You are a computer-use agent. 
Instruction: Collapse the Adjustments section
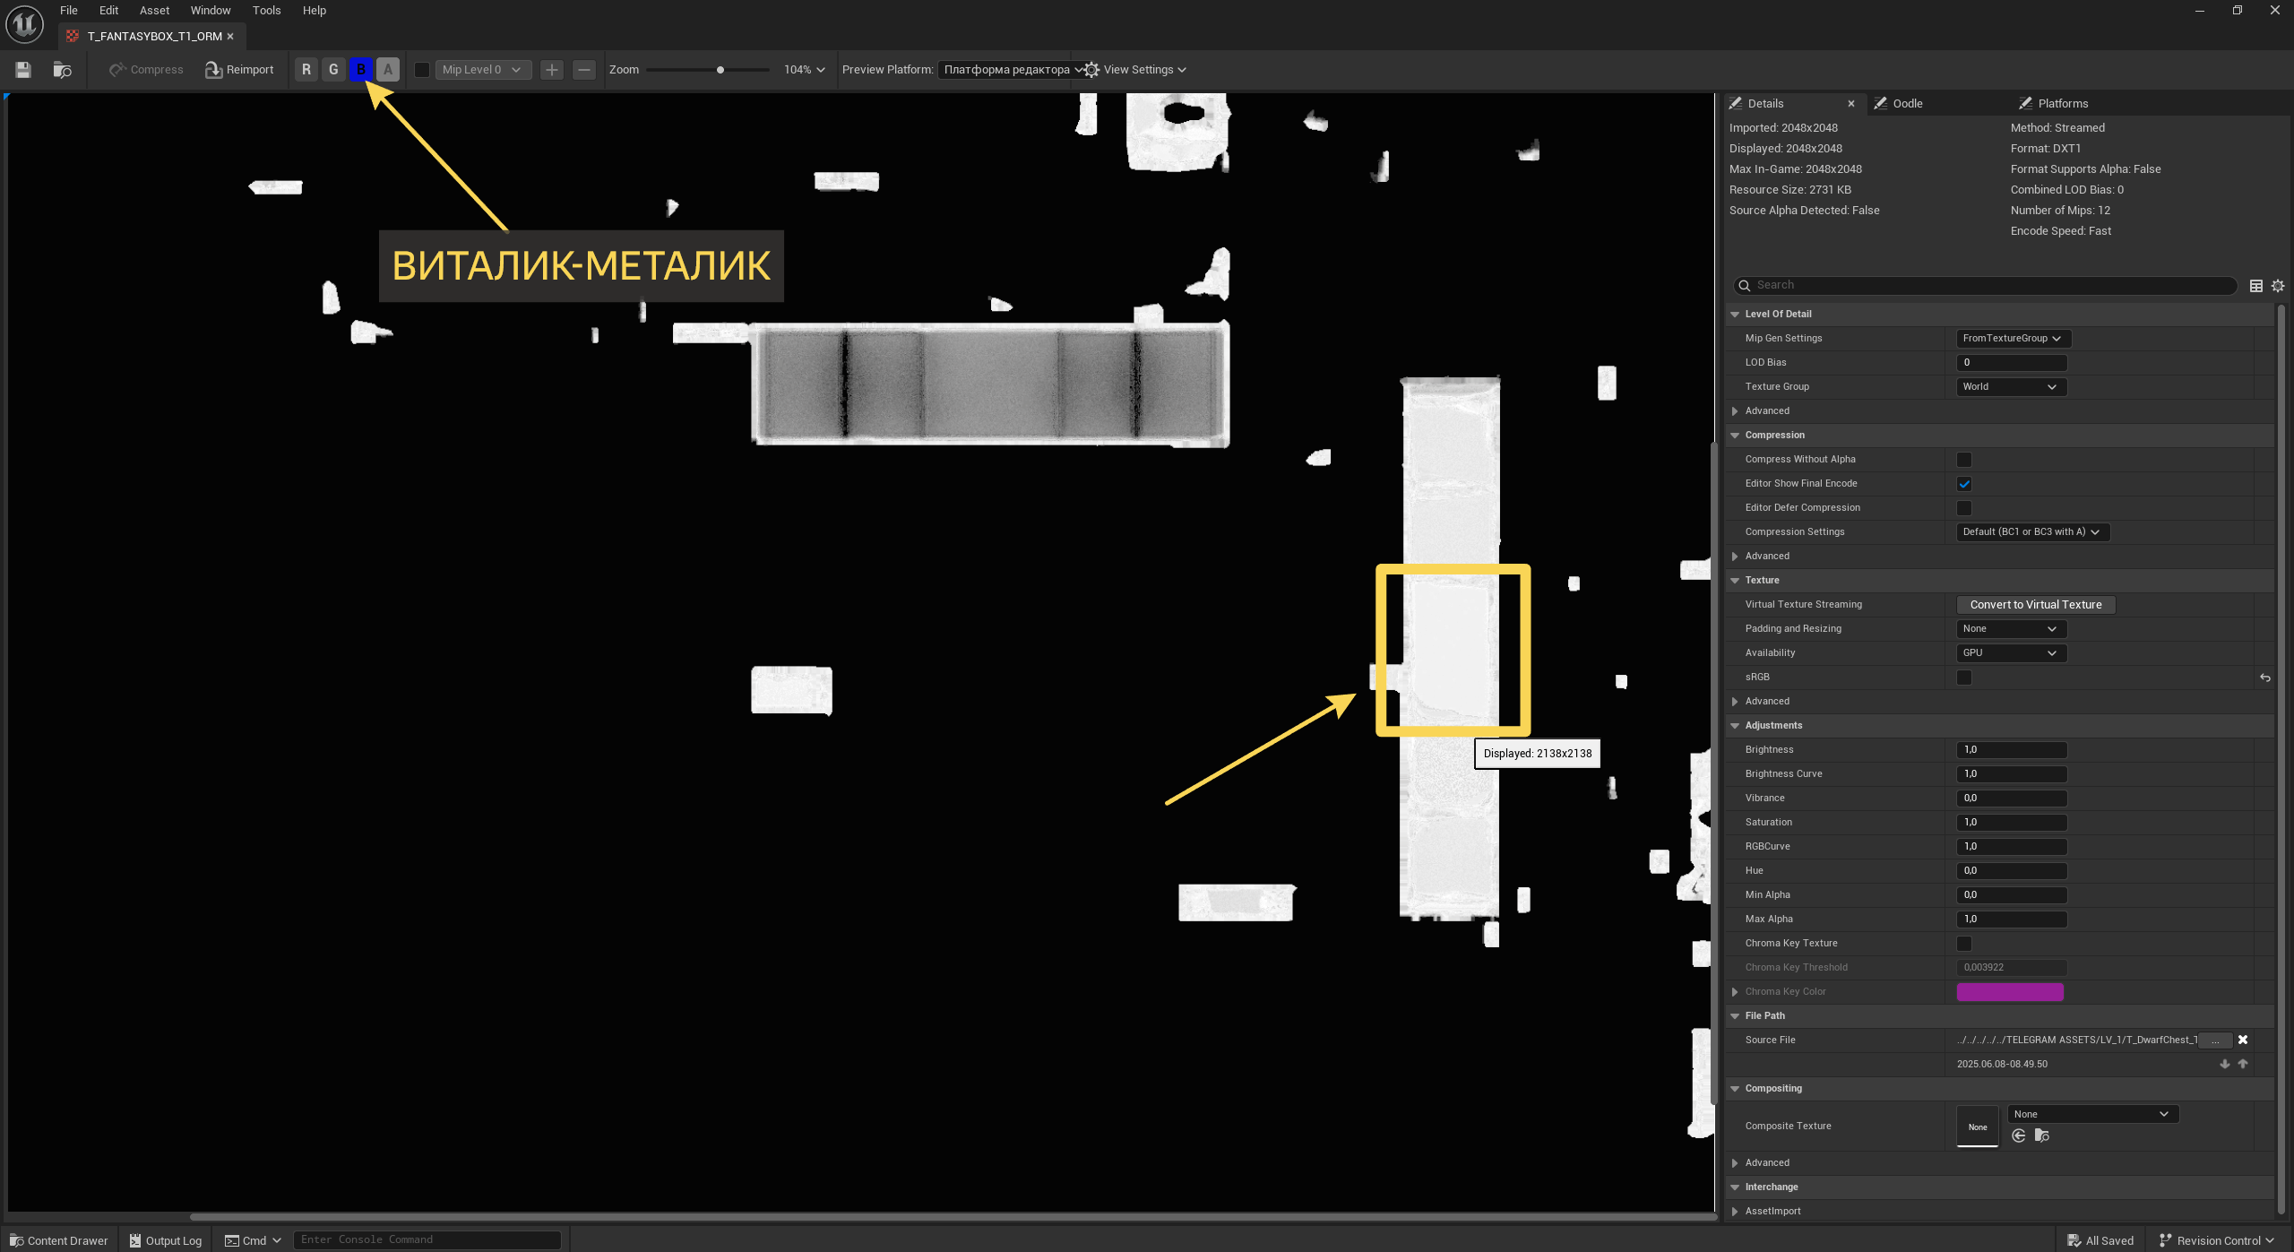coord(1735,726)
